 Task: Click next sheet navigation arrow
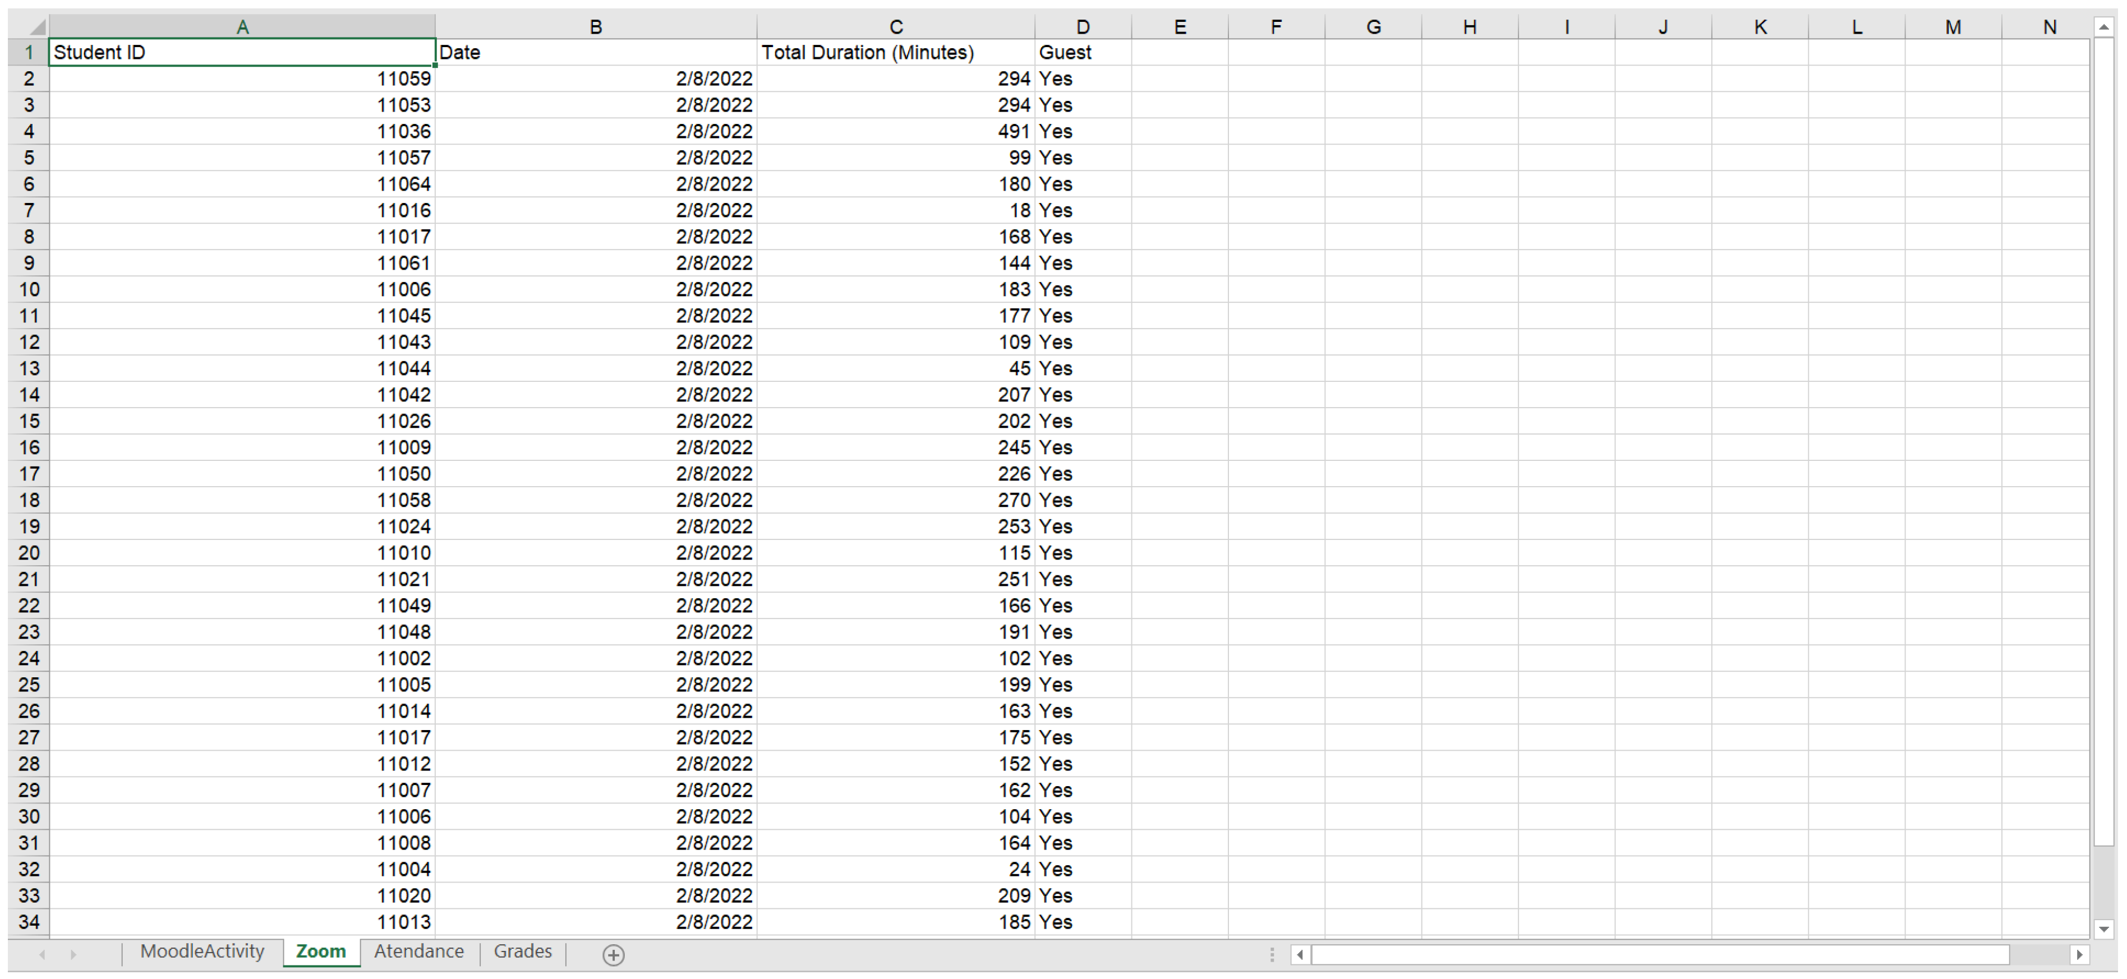click(73, 955)
